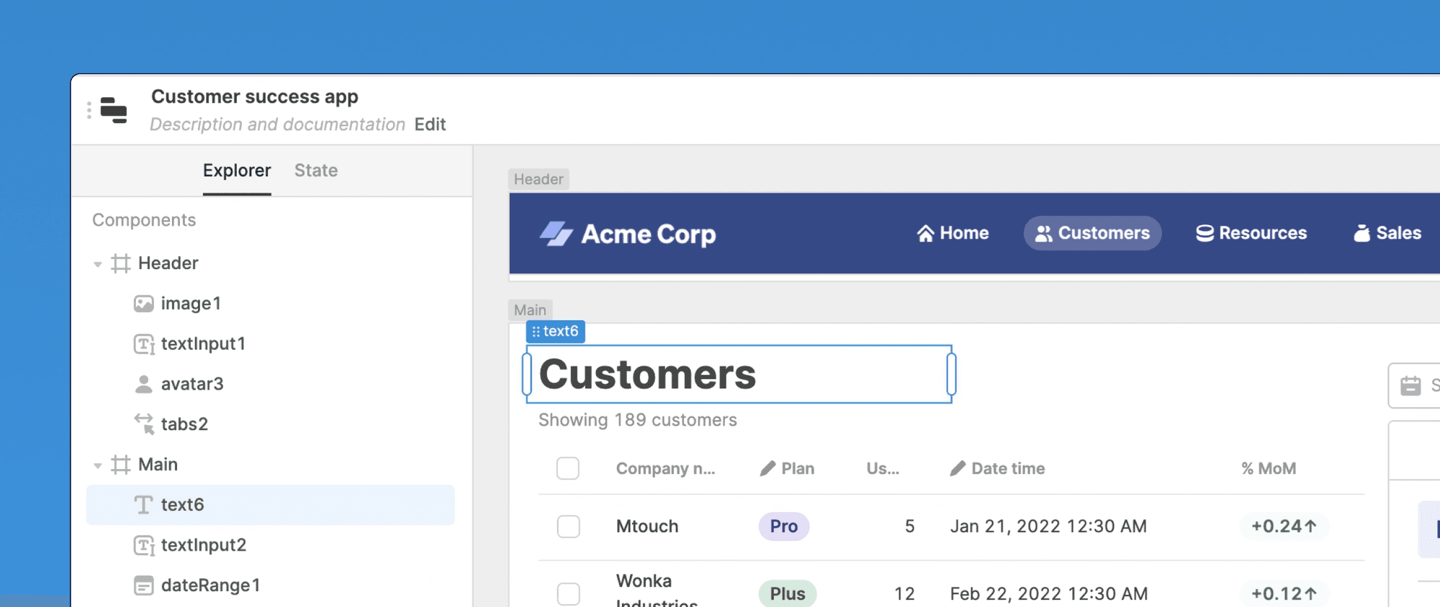
Task: Check the Mtouch row checkbox
Action: 568,526
